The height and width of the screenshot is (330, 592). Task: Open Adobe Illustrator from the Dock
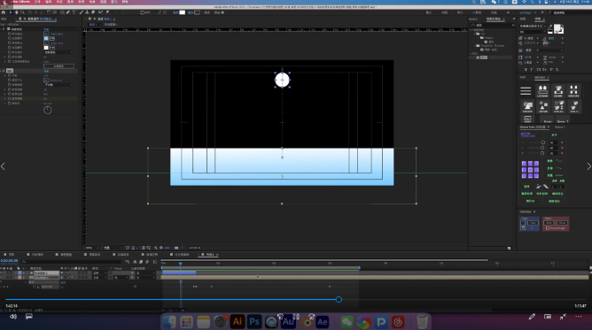point(238,322)
